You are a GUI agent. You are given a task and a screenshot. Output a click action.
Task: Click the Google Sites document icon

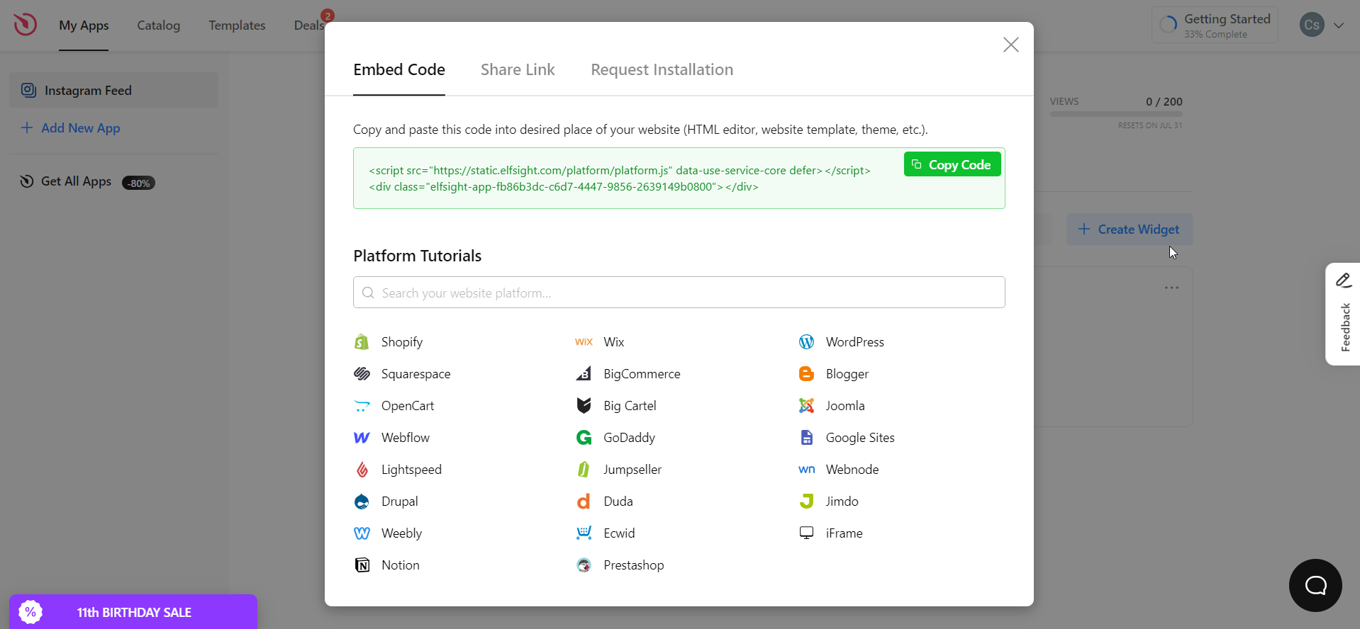coord(806,438)
